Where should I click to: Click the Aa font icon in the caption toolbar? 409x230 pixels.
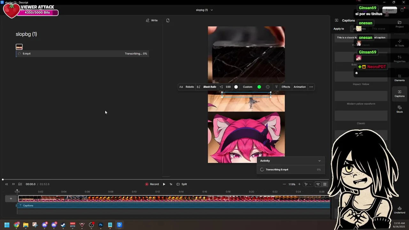tap(181, 87)
